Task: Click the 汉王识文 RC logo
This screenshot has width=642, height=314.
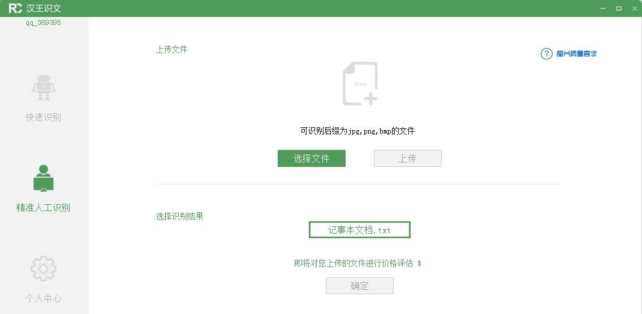Action: click(15, 8)
